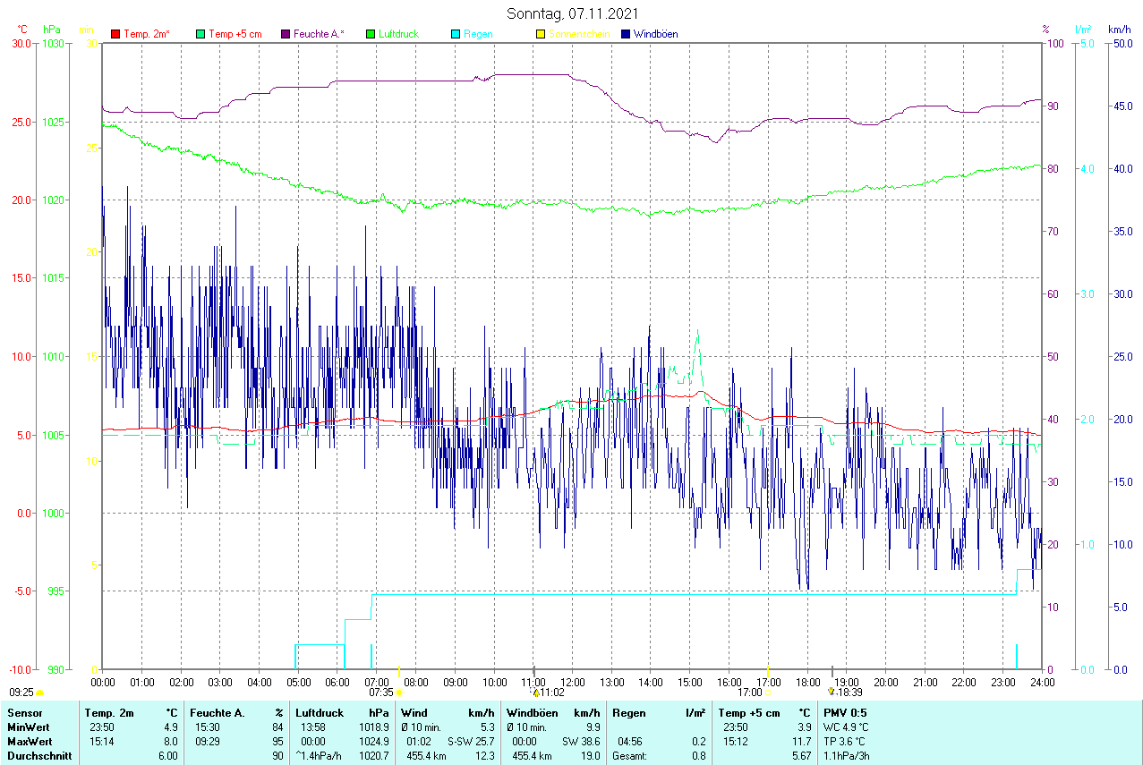1143x765 pixels.
Task: Click the pressure trend value '1.1hPa/3h'
Action: coord(847,756)
